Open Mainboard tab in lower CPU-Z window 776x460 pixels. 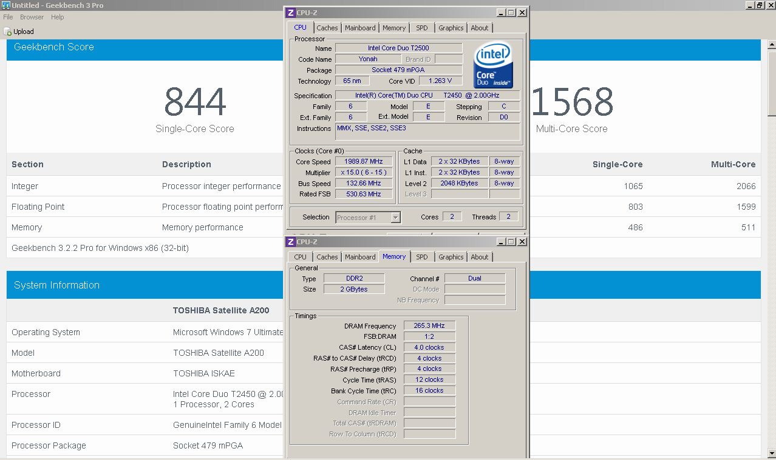[360, 257]
